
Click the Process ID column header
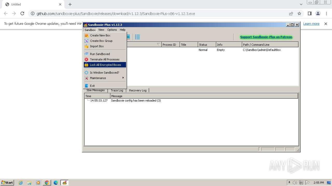(171, 44)
